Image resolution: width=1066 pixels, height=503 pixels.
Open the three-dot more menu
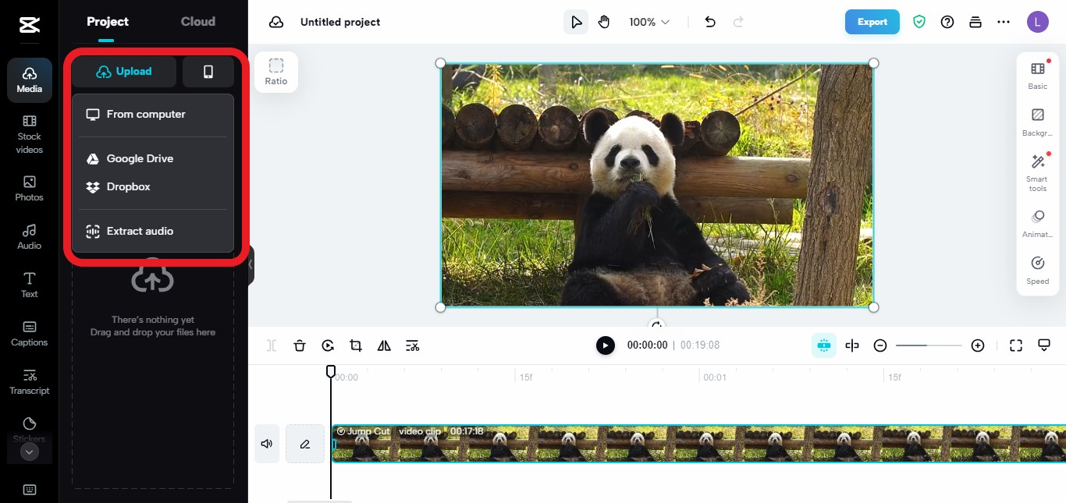1004,22
